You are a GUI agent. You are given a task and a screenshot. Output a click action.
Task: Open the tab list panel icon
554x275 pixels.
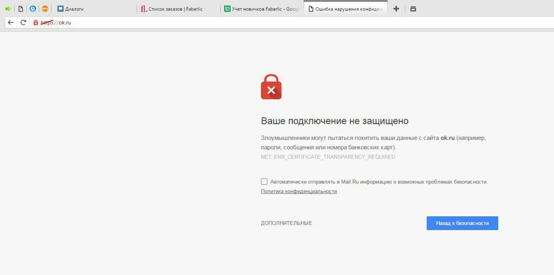413,9
